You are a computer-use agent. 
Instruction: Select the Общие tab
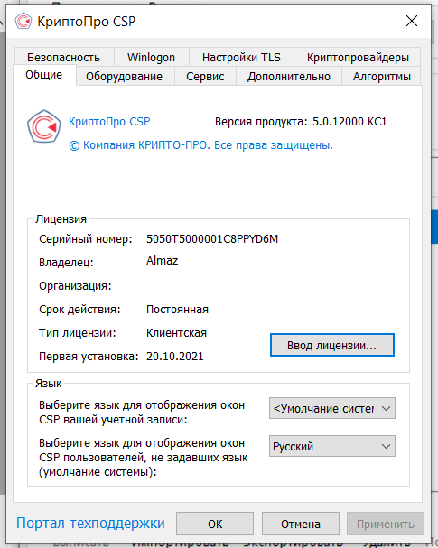pos(44,75)
